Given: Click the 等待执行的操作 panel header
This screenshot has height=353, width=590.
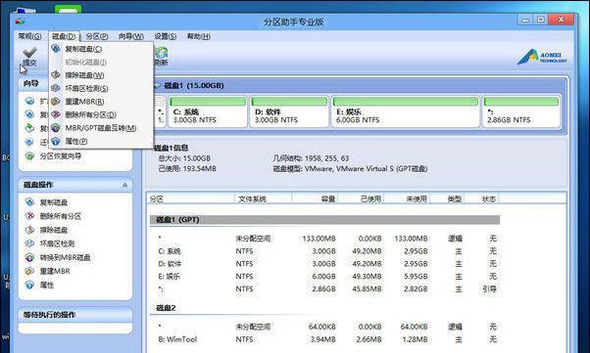Looking at the screenshot, I should tap(75, 315).
